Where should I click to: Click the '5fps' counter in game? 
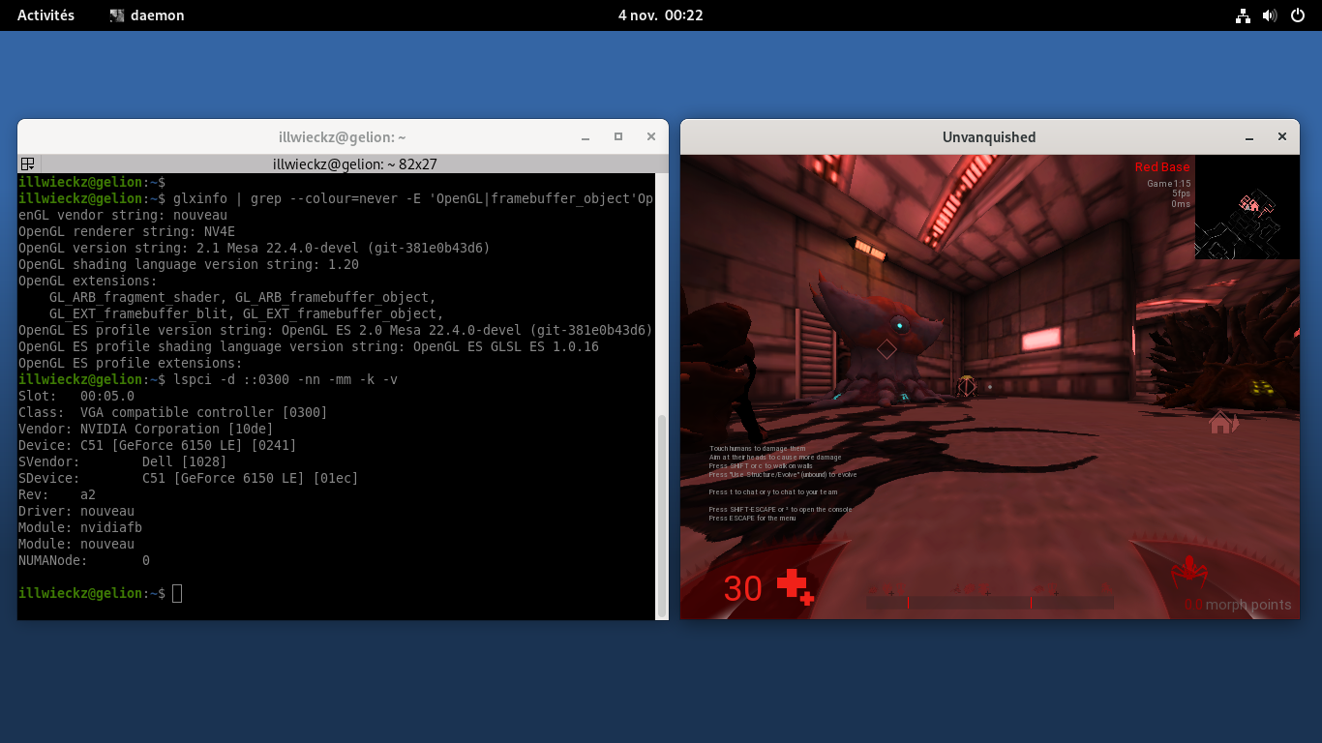point(1181,193)
